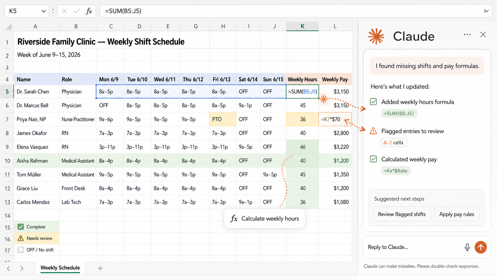497x280 pixels.
Task: Open Claude panel more options ellipsis
Action: tap(467, 35)
